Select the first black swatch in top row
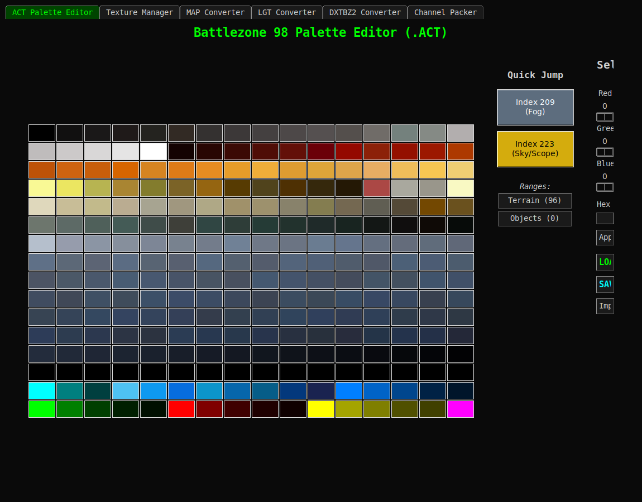Viewport: 642px width, 502px height. (42, 133)
